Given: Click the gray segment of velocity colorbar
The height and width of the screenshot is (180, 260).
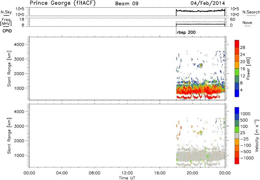Looking at the screenshot, I should pyautogui.click(x=237, y=135).
